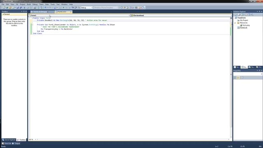Switch to the Server Explorer tab
The image size is (263, 148).
9,140
